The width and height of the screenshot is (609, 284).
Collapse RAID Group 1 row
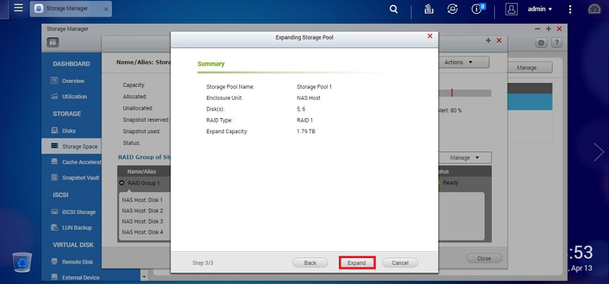click(x=122, y=183)
